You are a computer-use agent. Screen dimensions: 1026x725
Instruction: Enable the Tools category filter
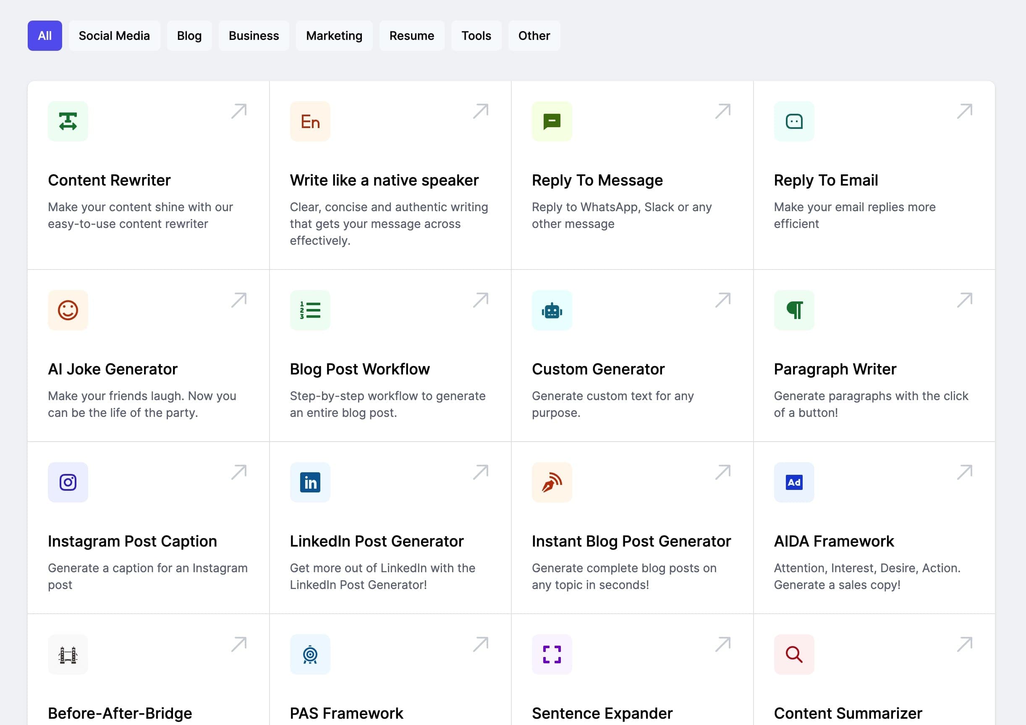coord(476,35)
